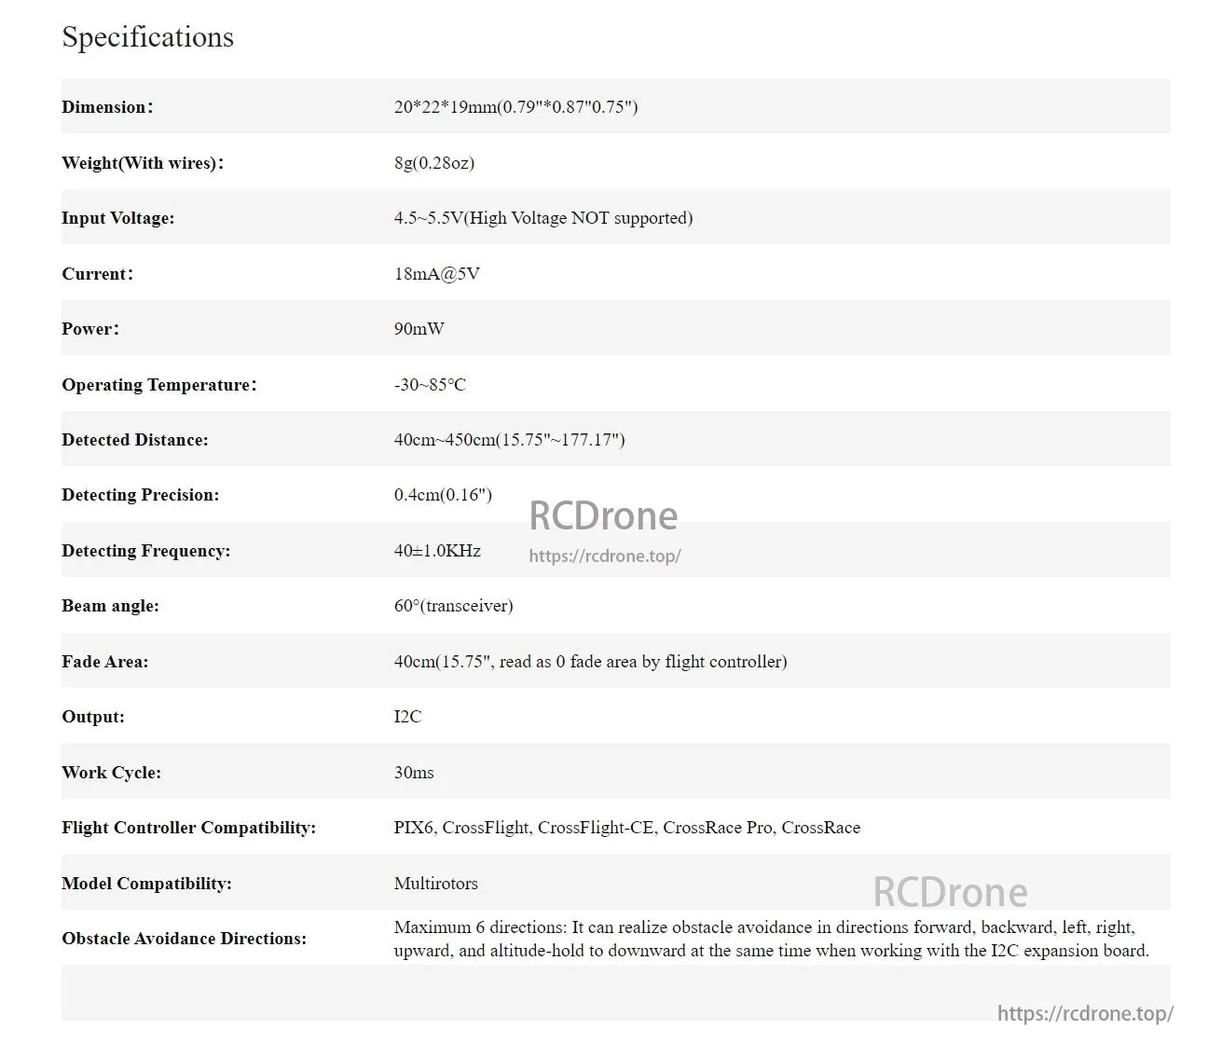Click the 40±1.0KHz frequency value
The image size is (1208, 1057).
click(x=437, y=551)
